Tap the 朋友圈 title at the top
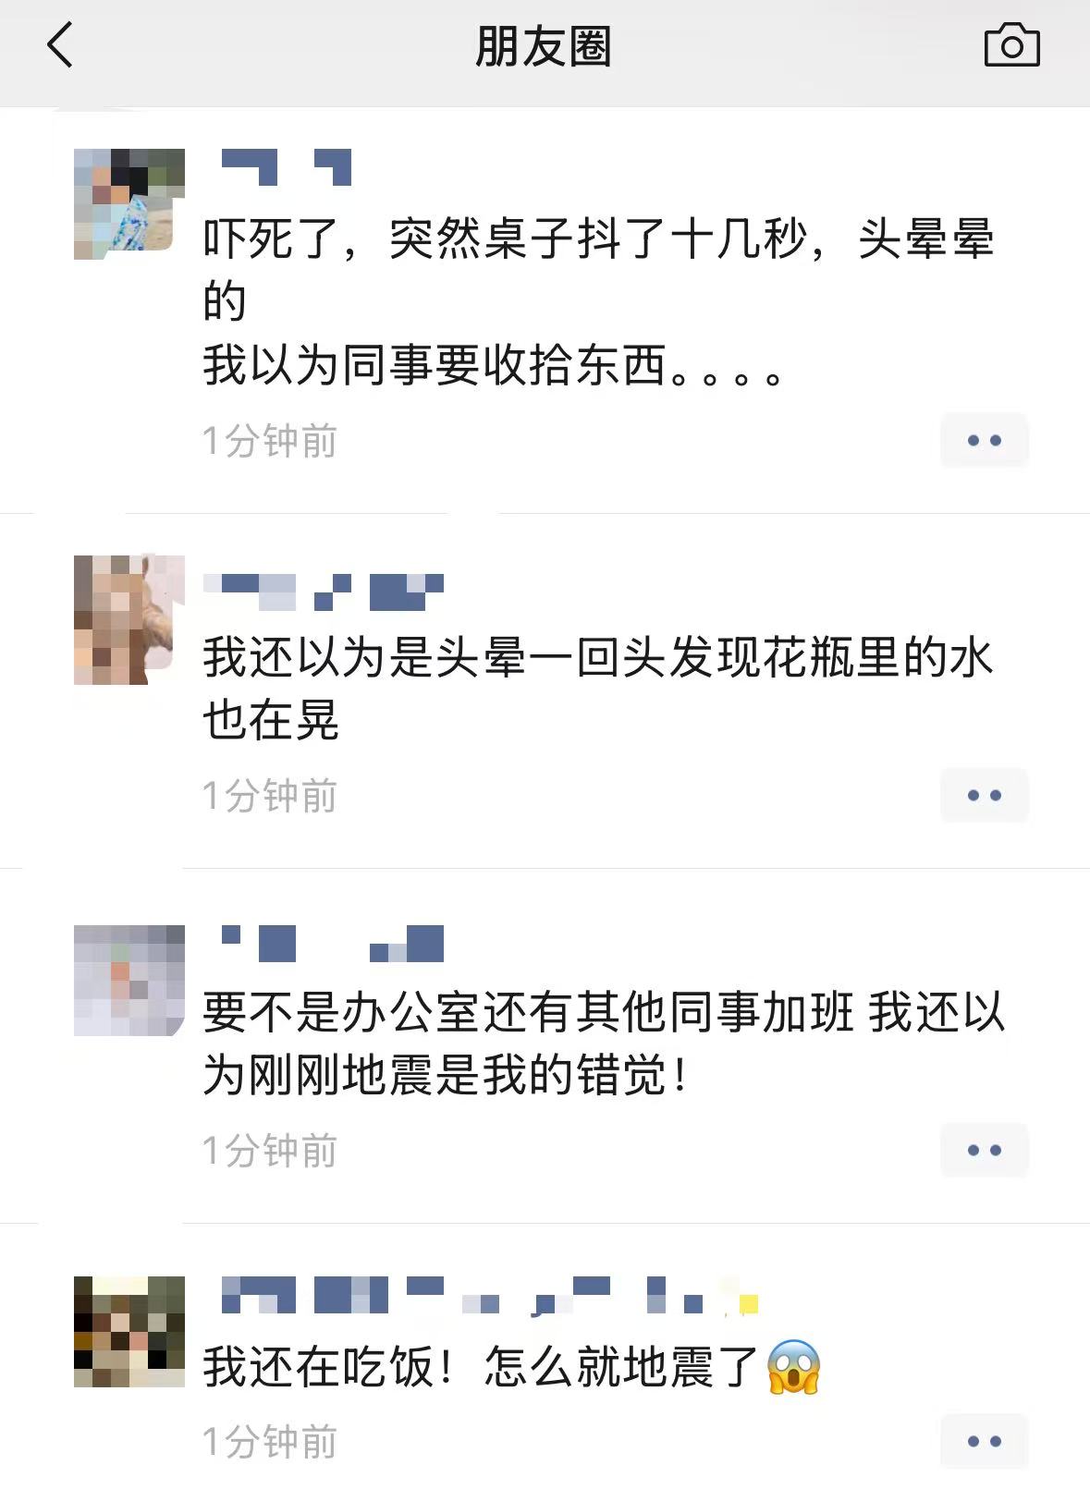This screenshot has height=1489, width=1090. pos(544,46)
